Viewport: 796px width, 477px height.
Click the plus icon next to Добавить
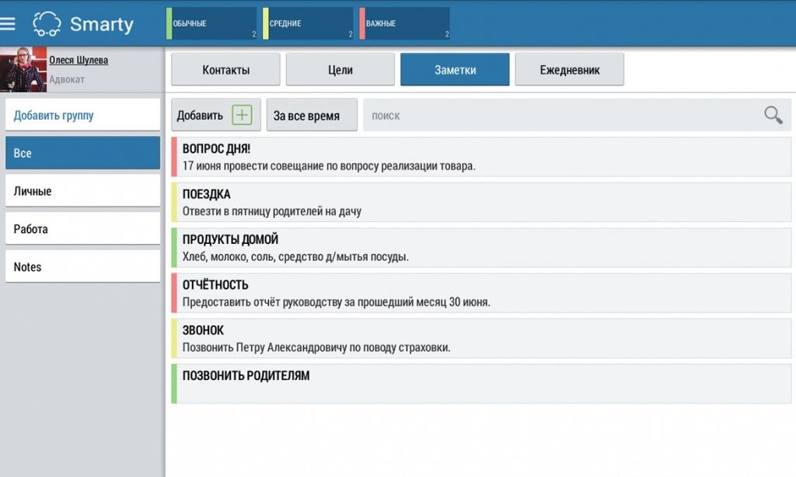click(x=243, y=114)
